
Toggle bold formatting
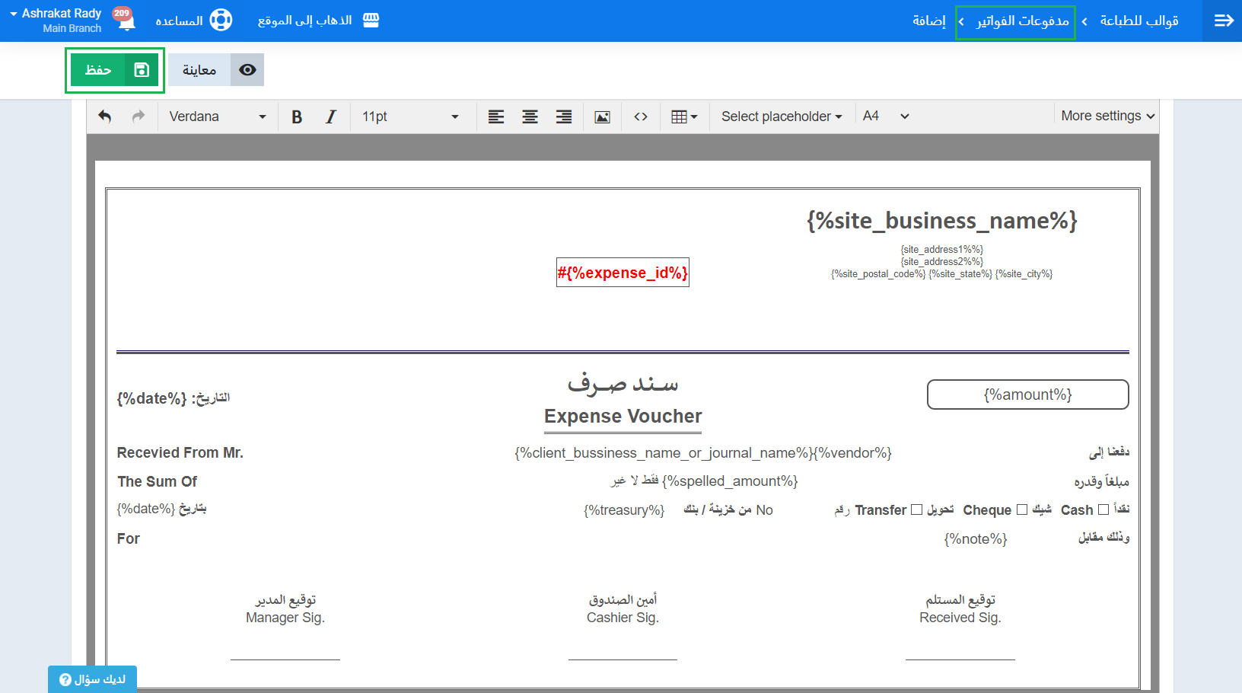pyautogui.click(x=297, y=117)
